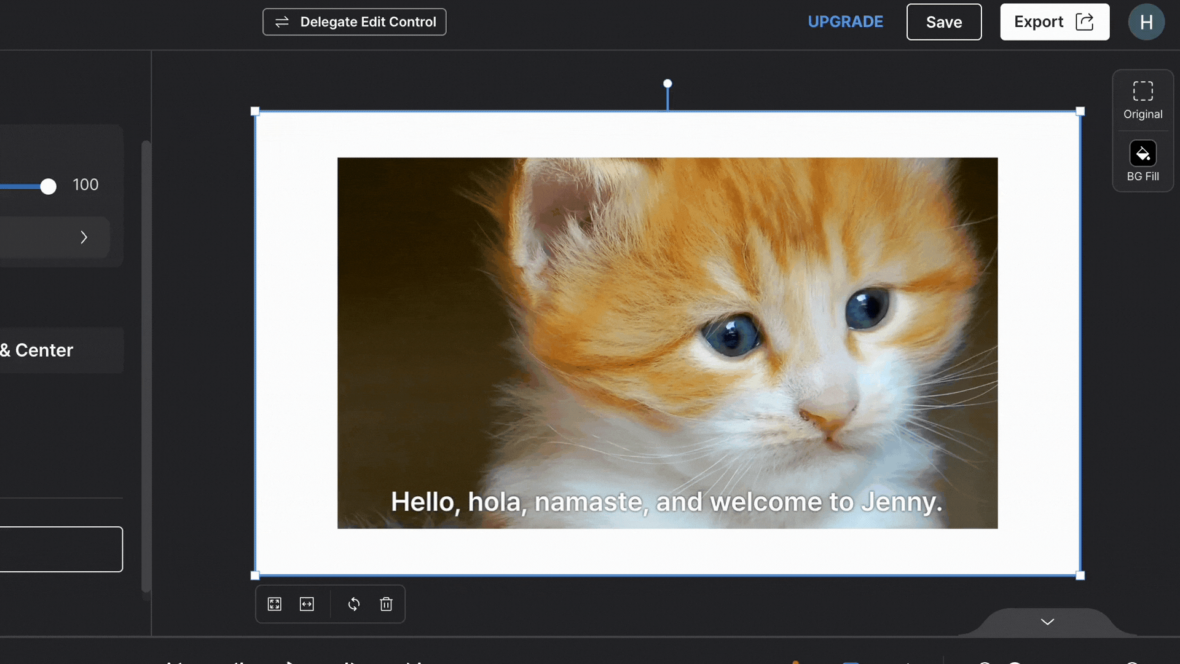This screenshot has height=664, width=1180.
Task: Open the profile avatar menu labeled H
Action: (x=1146, y=22)
